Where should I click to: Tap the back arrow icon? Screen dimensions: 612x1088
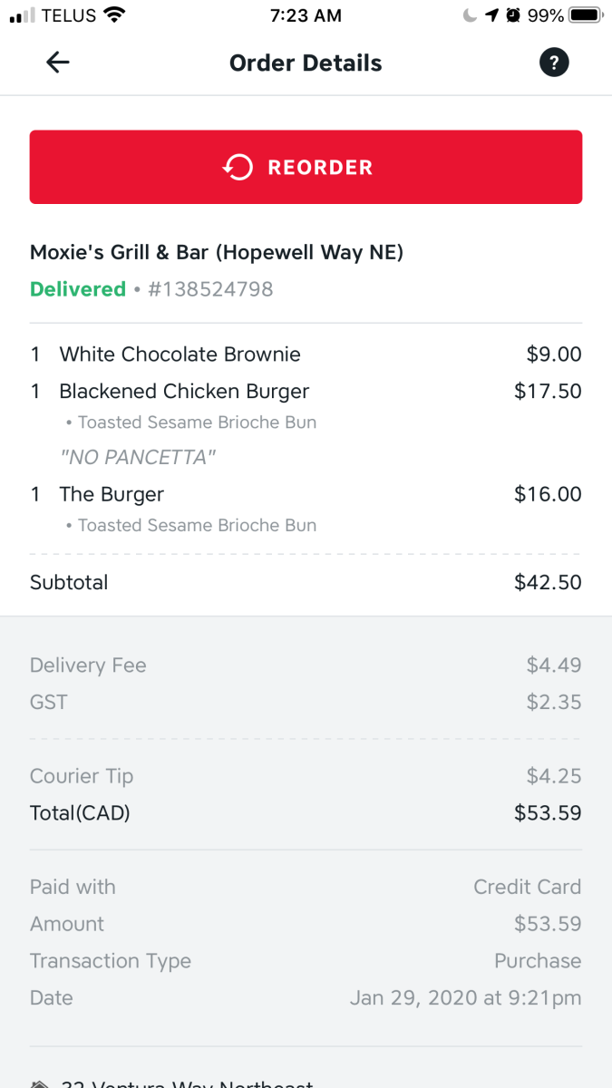pyautogui.click(x=58, y=63)
